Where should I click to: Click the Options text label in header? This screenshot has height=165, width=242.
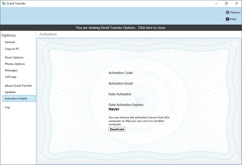(x=235, y=12)
